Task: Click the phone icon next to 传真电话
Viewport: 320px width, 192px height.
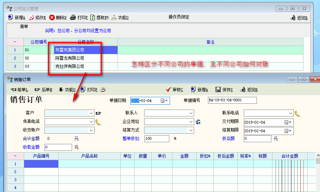Action: click(x=98, y=122)
